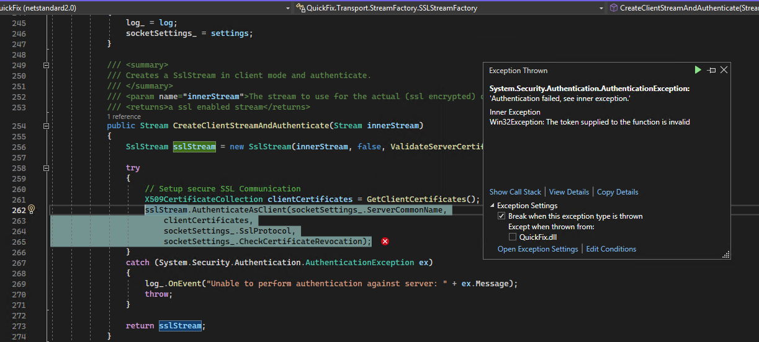Click 'AuthenticationException' type in the catch clause
This screenshot has height=342, width=759.
(x=359, y=263)
